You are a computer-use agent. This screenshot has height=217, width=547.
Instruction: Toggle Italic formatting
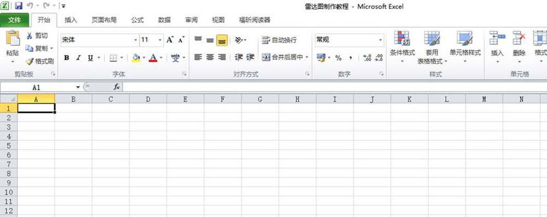click(78, 58)
